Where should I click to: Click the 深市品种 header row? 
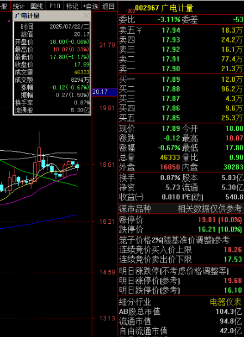tap(181, 208)
